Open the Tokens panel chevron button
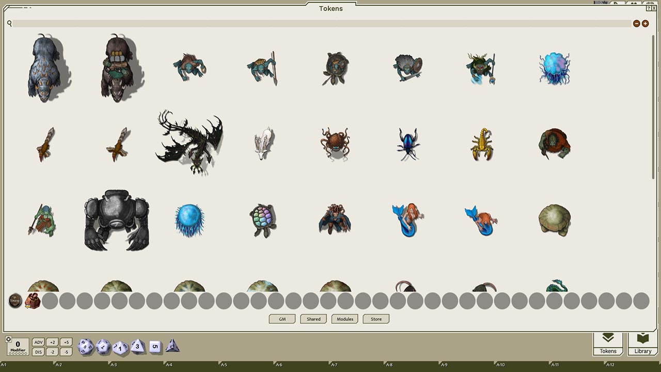This screenshot has width=661, height=372. tap(608, 342)
